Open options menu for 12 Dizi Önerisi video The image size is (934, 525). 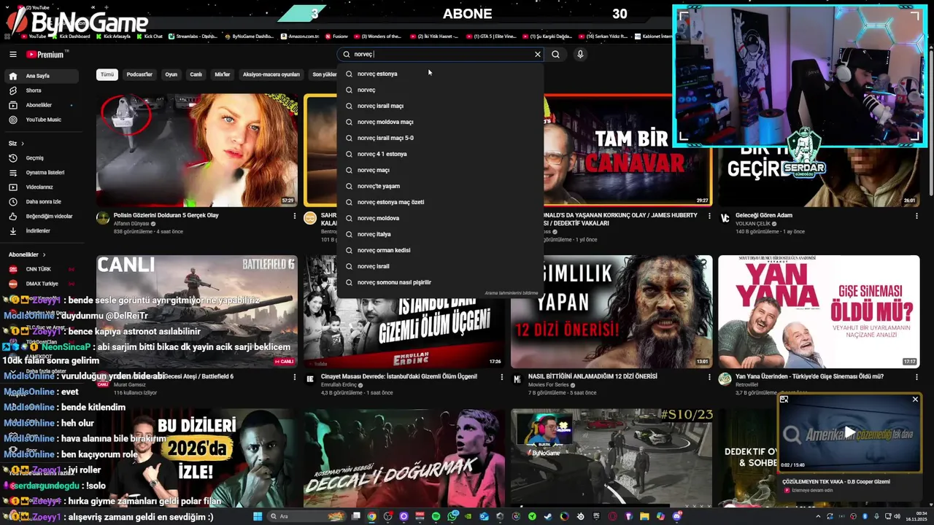709,377
